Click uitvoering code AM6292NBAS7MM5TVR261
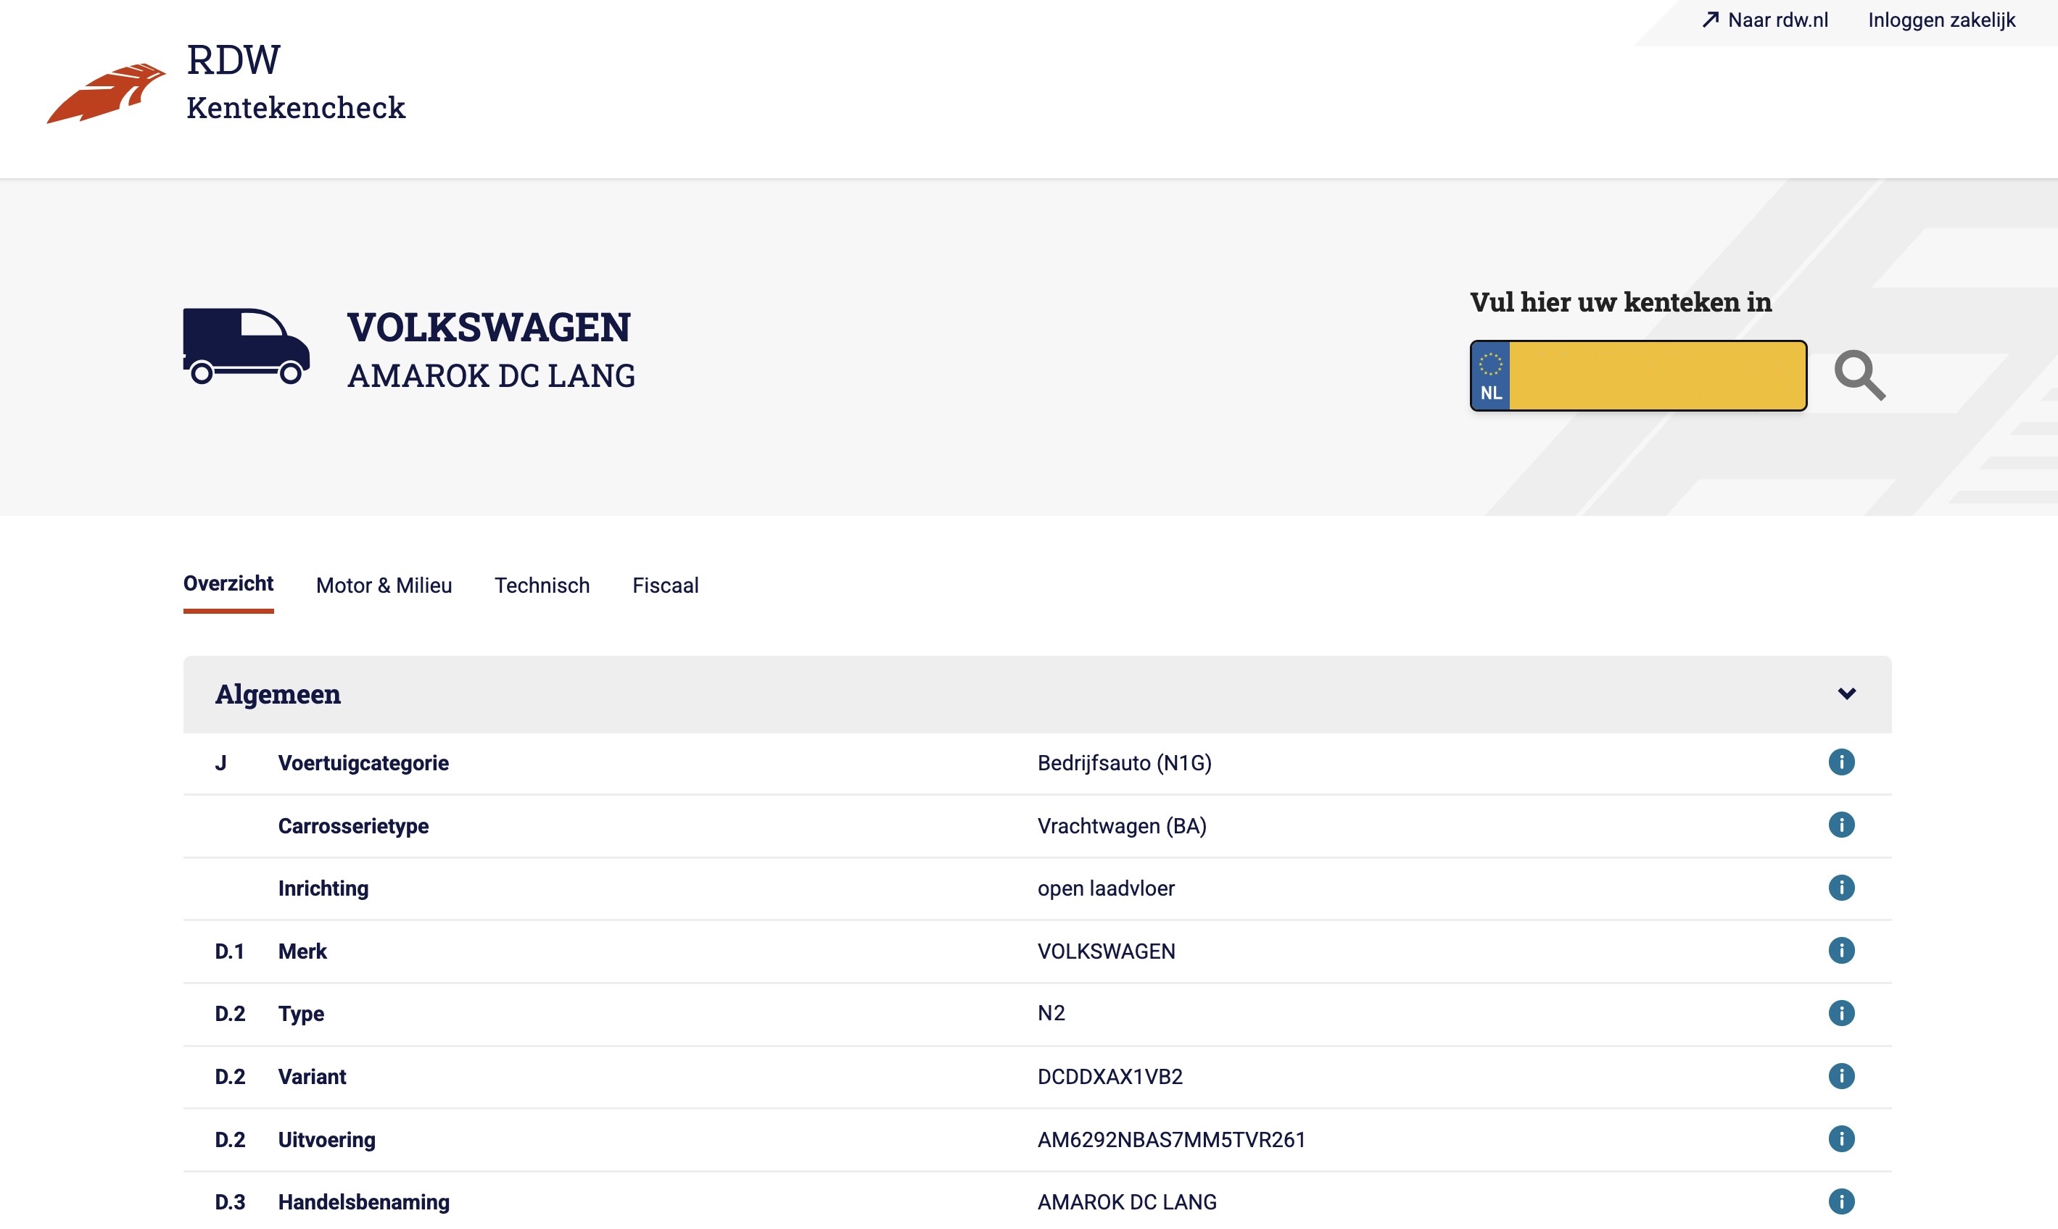This screenshot has height=1229, width=2058. pos(1172,1140)
